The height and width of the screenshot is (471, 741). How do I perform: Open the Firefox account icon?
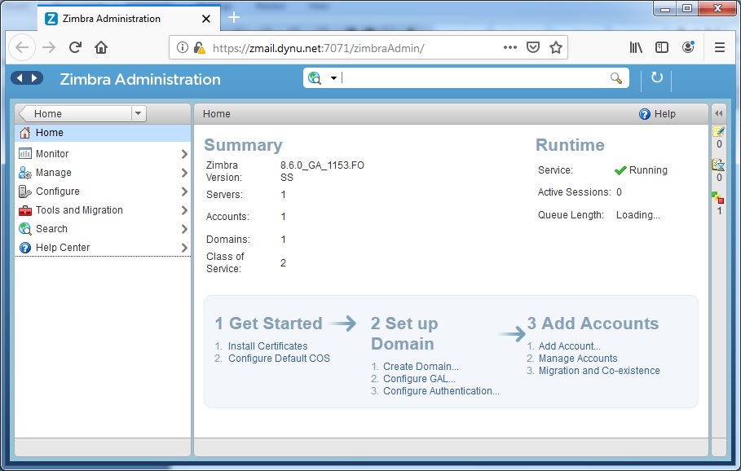click(688, 46)
